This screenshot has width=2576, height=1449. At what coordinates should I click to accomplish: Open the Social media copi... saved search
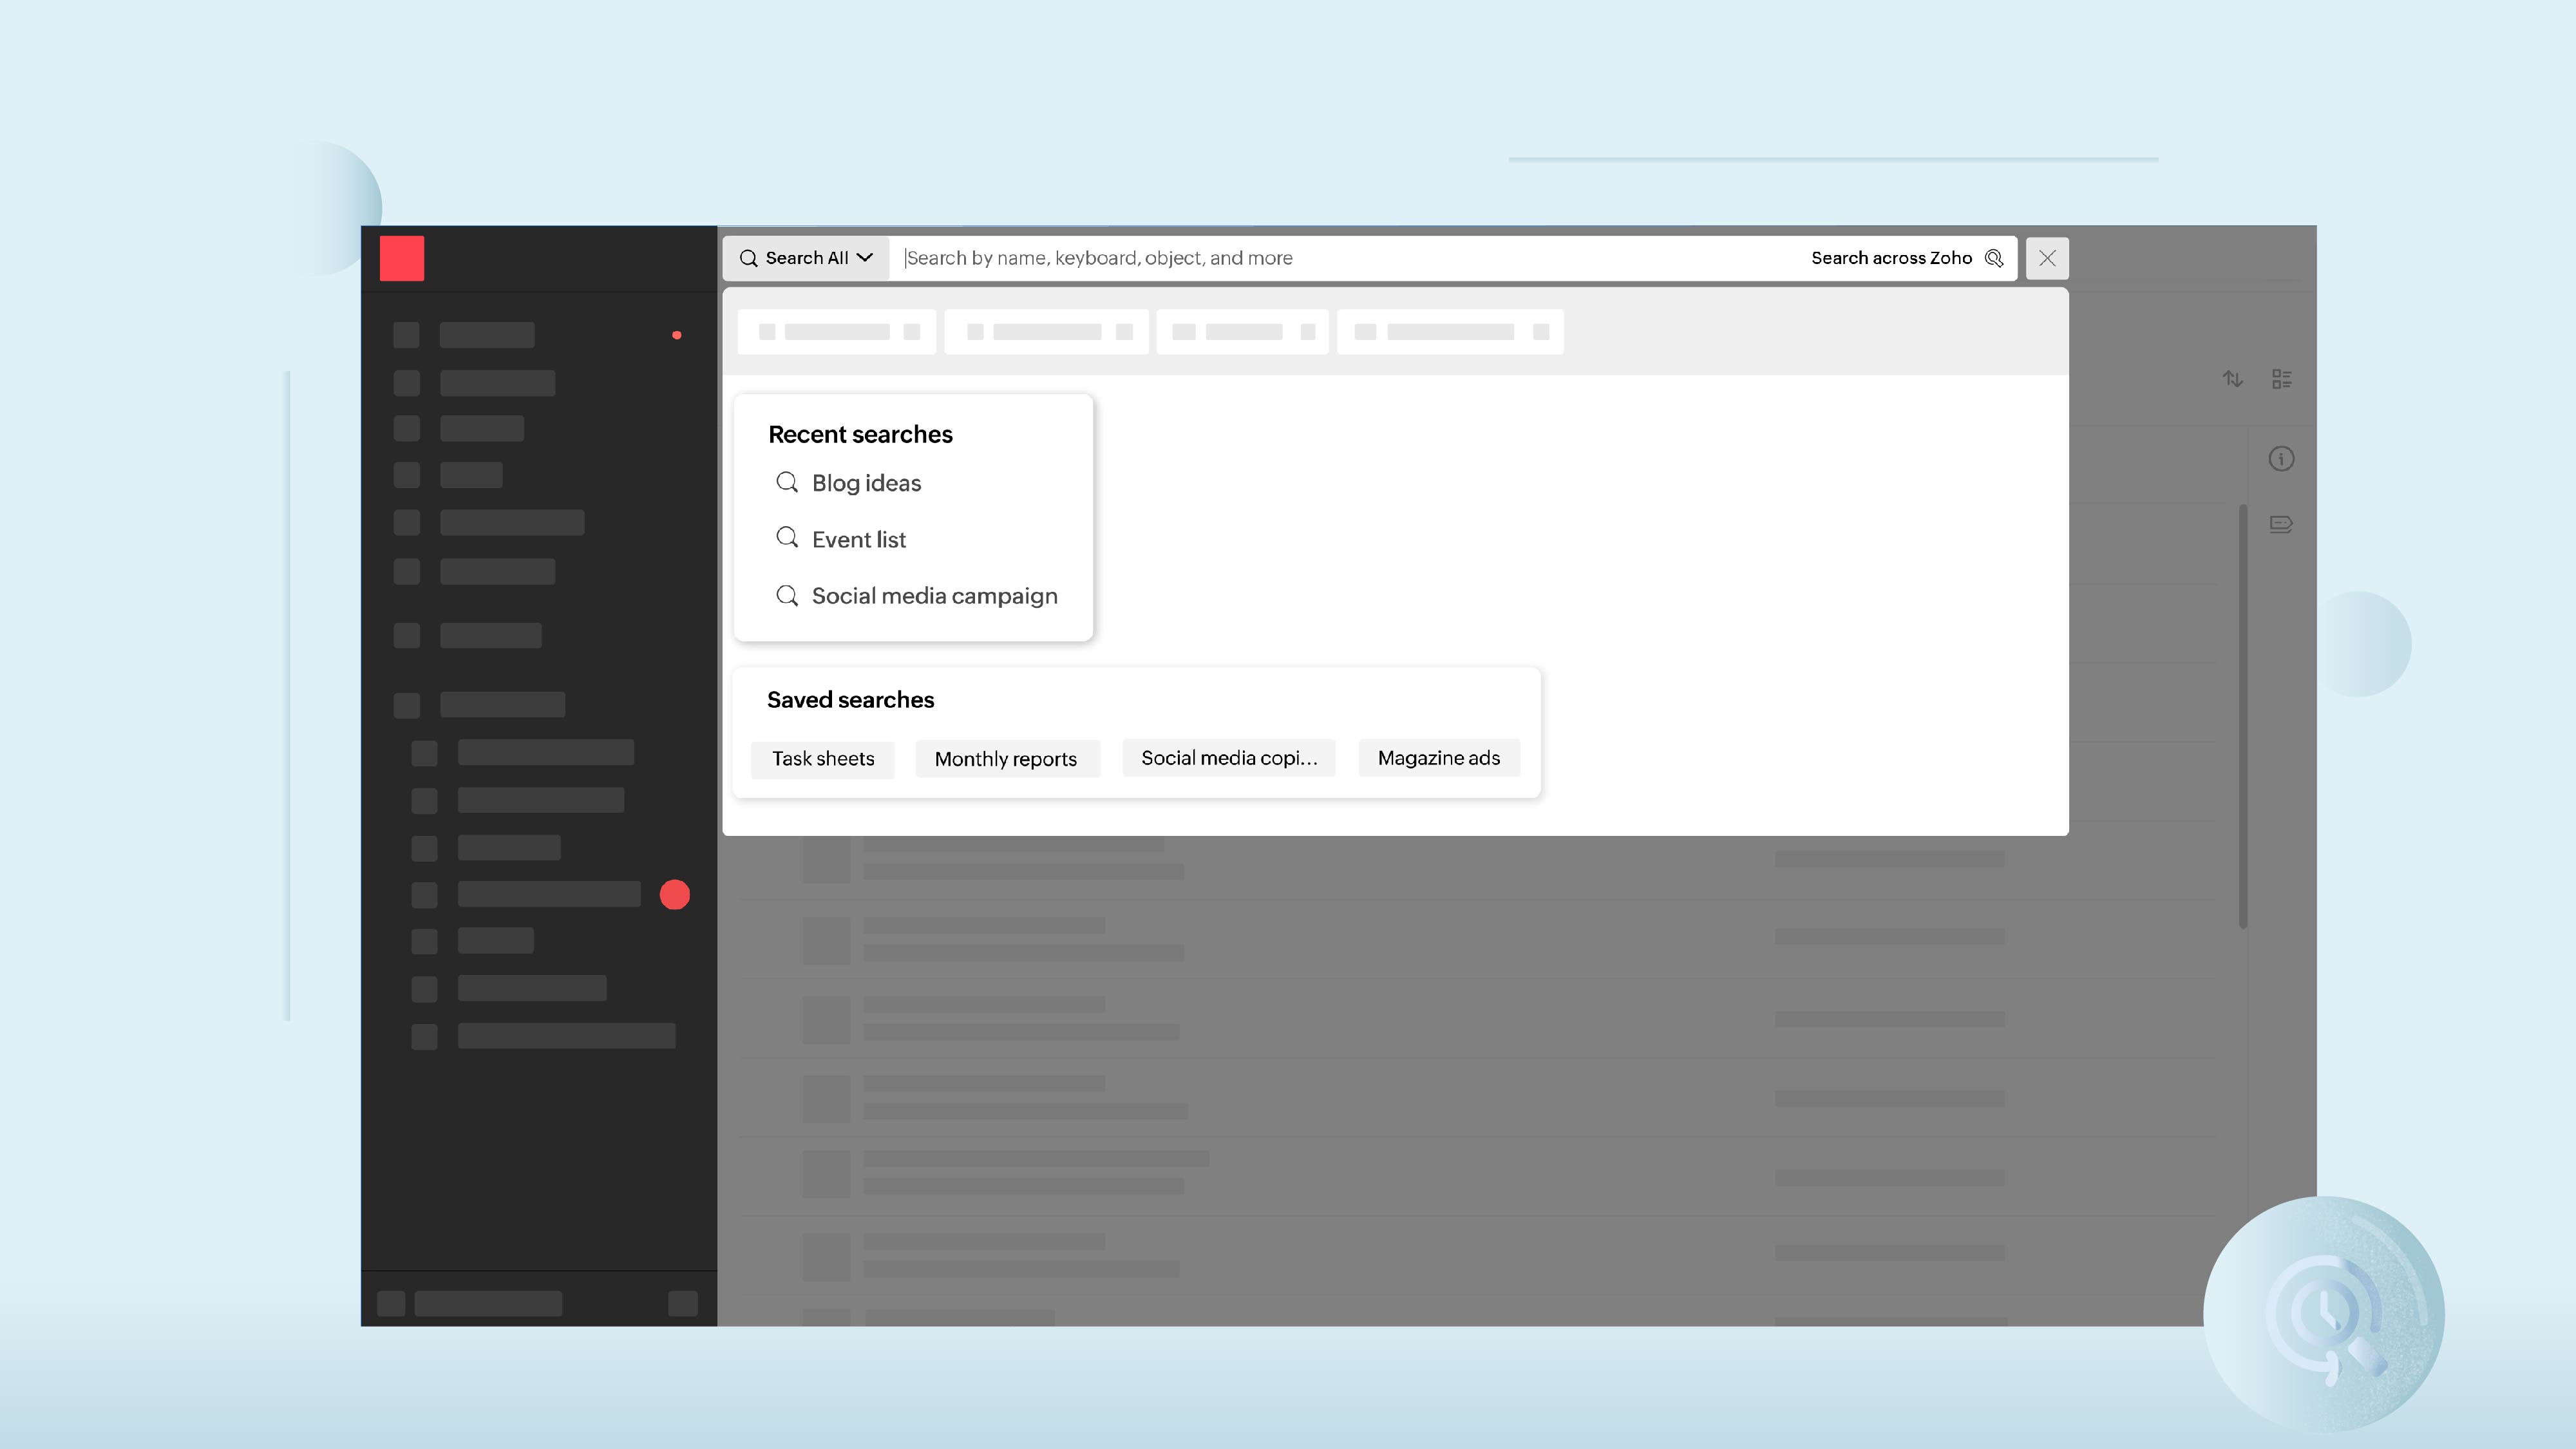(x=1228, y=758)
